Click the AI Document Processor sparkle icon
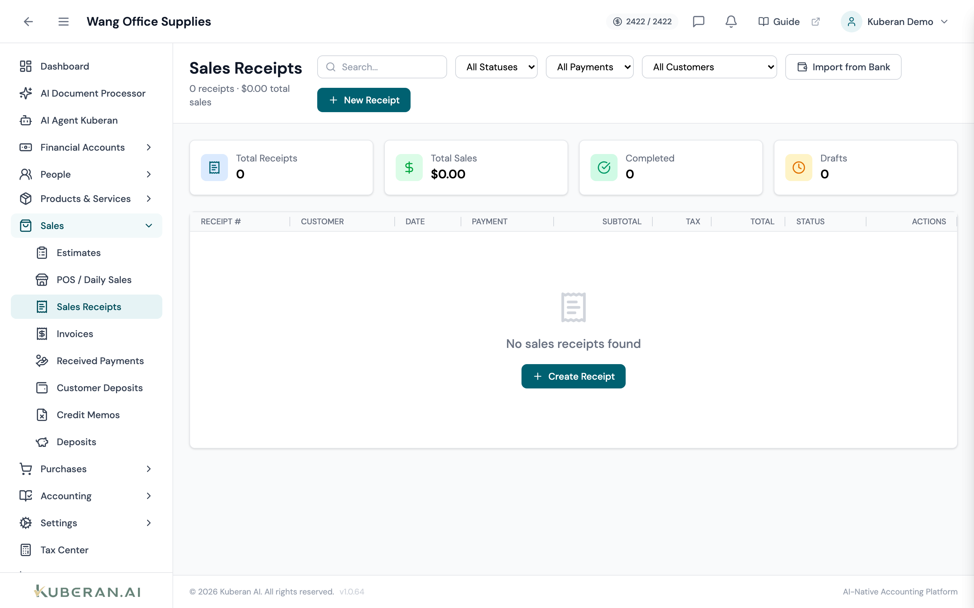Image resolution: width=974 pixels, height=608 pixels. (26, 93)
